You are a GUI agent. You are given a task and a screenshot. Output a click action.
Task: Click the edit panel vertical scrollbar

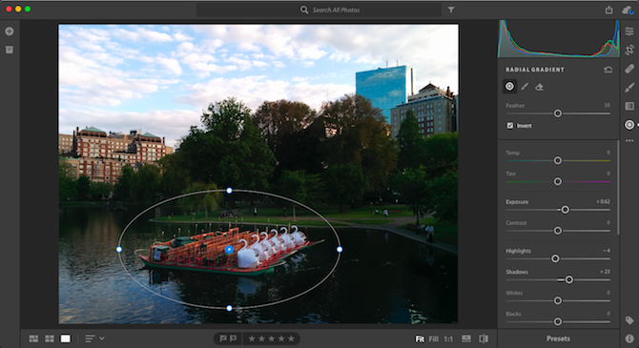pos(618,188)
